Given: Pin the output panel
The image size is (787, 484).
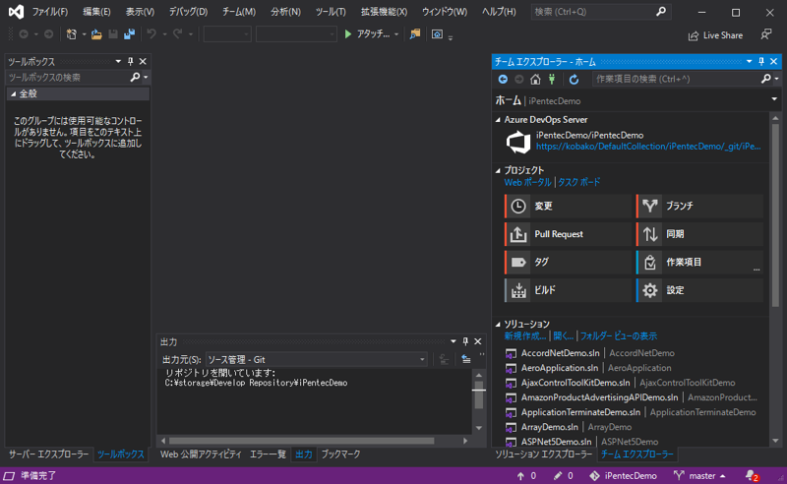Looking at the screenshot, I should 465,341.
